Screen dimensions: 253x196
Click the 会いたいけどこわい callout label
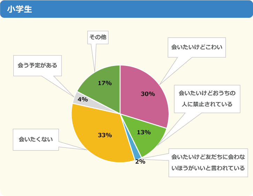[x=197, y=47]
